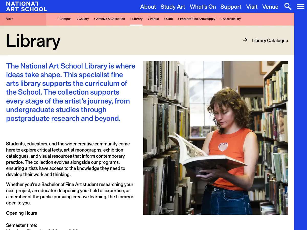307x230 pixels.
Task: Open the Study Art menu
Action: 173,7
